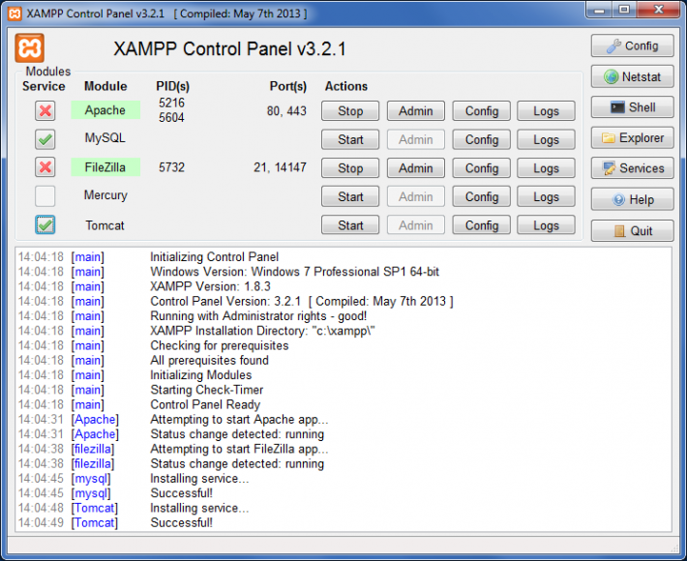Stop the Apache module

[350, 111]
